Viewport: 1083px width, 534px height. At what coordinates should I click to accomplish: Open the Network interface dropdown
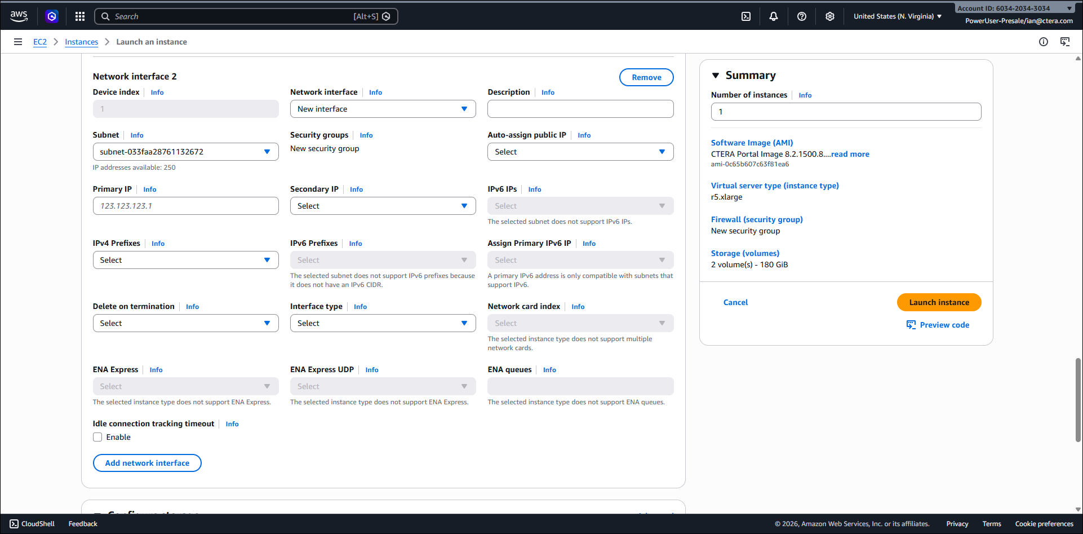pyautogui.click(x=383, y=109)
